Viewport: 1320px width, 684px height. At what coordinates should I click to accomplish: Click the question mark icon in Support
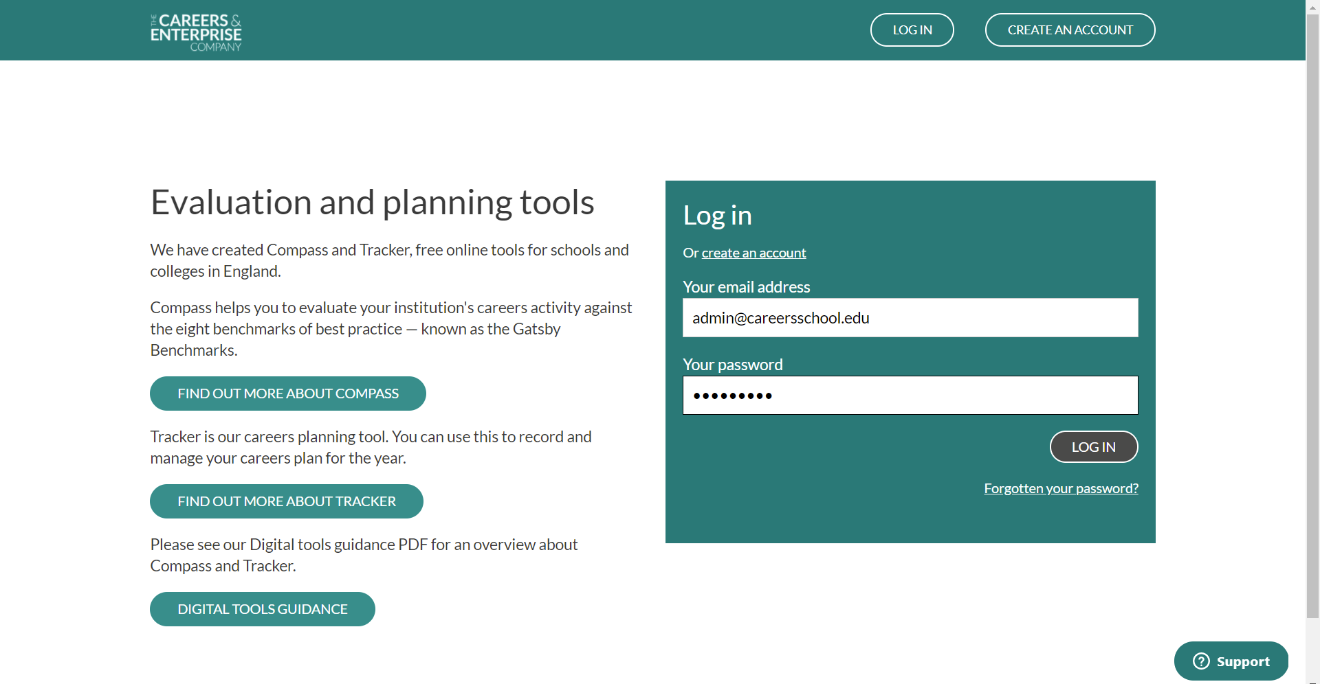pos(1200,661)
